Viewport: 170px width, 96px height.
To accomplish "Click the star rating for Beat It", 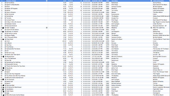I will (x=87, y=83).
